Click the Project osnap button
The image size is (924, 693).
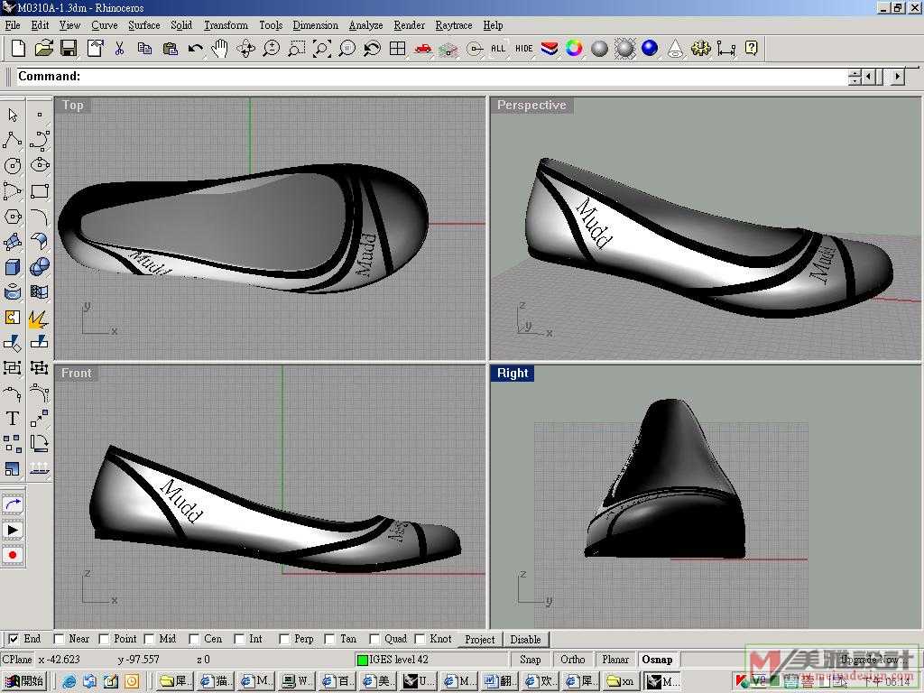[x=480, y=640]
